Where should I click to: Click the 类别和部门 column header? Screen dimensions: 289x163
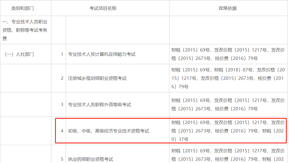tap(22, 8)
